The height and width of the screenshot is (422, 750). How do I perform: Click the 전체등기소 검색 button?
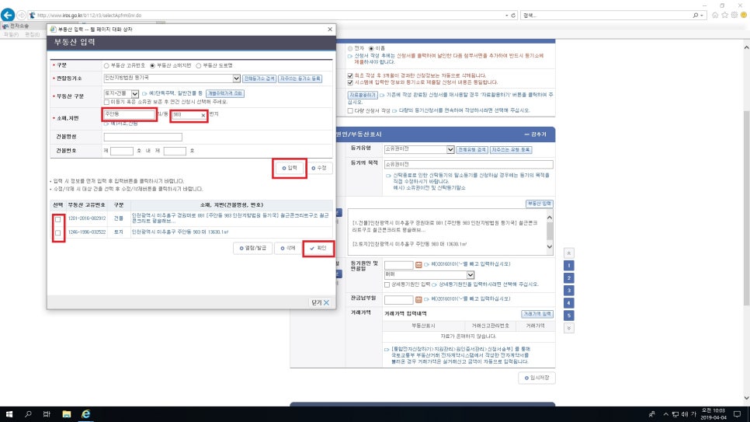pyautogui.click(x=259, y=78)
